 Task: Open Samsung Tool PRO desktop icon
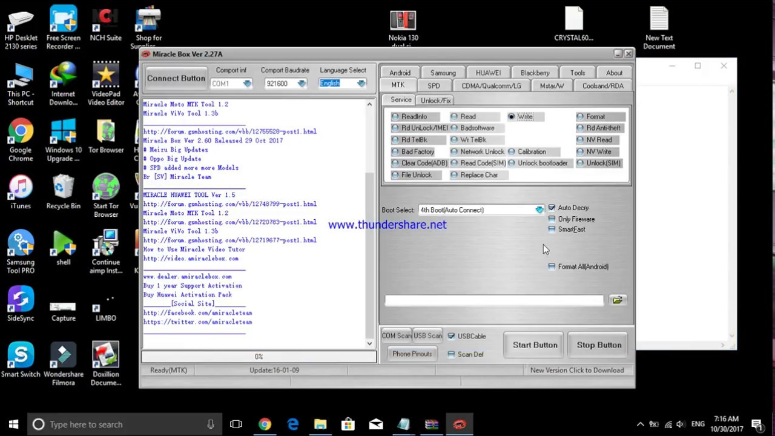click(21, 253)
